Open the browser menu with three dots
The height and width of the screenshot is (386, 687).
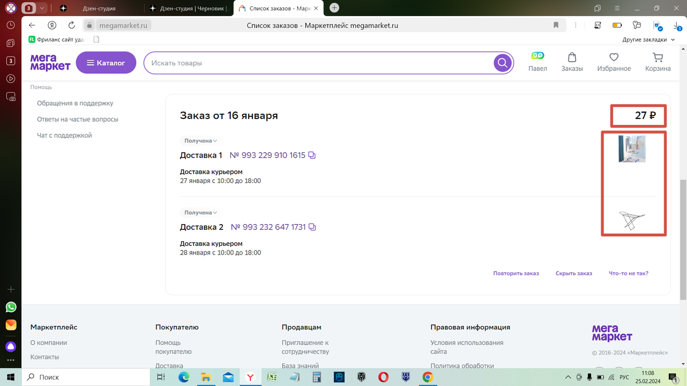(x=575, y=25)
